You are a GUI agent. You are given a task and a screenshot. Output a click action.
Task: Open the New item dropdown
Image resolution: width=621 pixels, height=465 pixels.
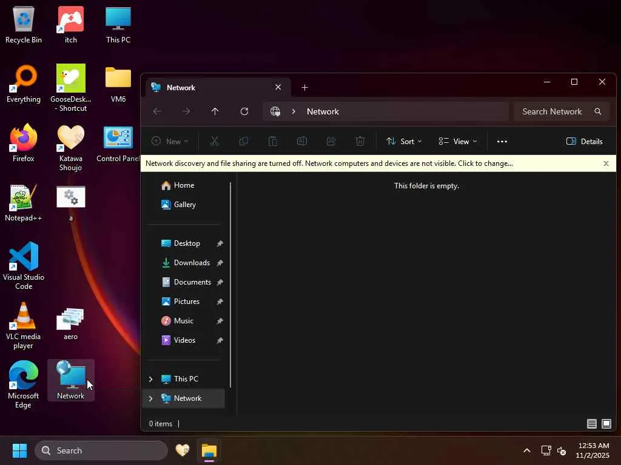(170, 141)
